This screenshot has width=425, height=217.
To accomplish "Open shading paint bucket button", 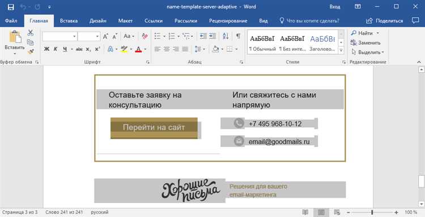I will (215, 49).
